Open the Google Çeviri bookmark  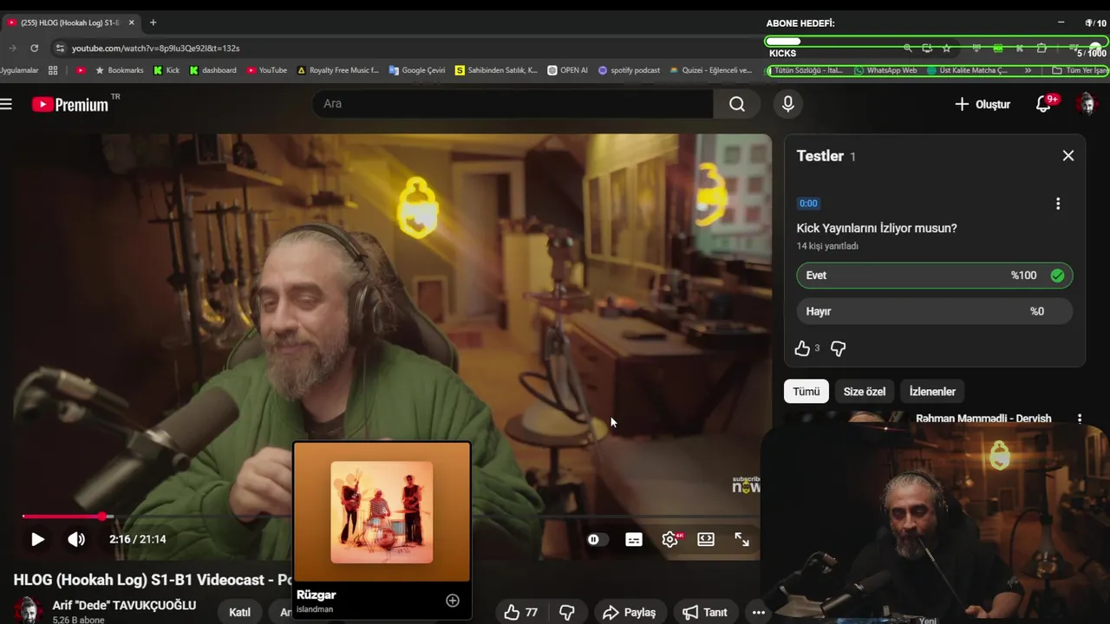pyautogui.click(x=417, y=70)
